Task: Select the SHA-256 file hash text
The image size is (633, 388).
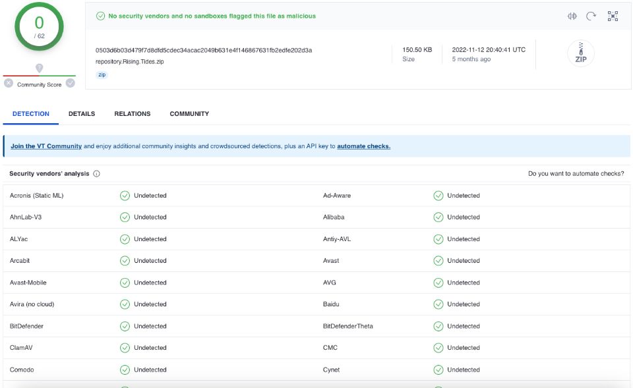Action: pyautogui.click(x=204, y=51)
